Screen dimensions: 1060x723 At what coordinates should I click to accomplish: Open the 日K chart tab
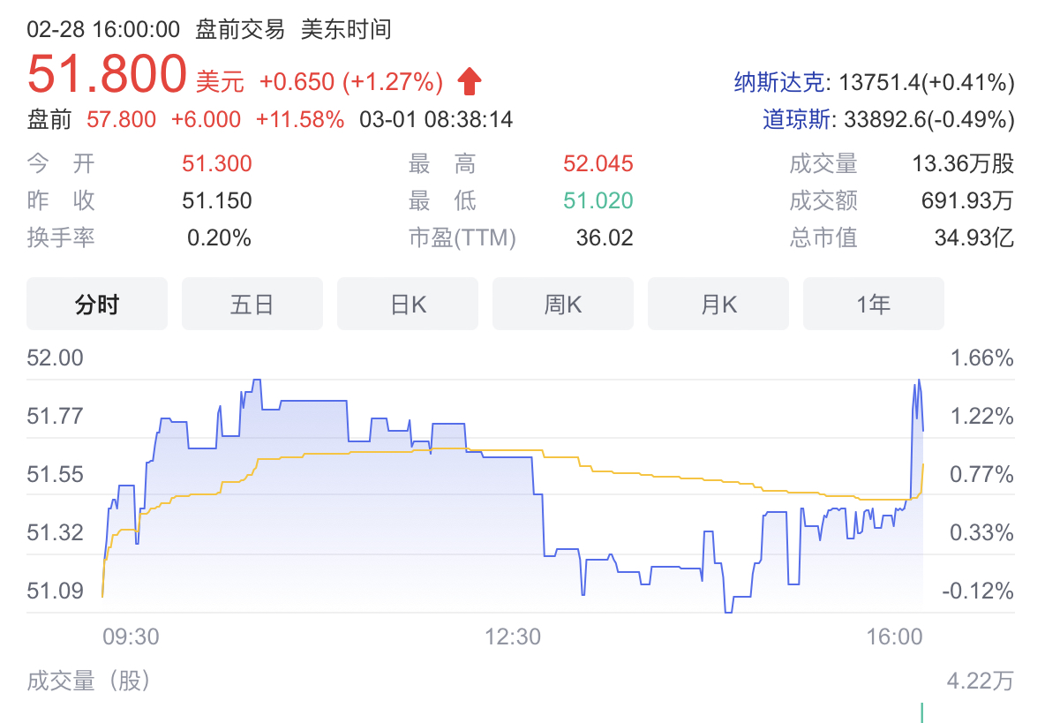tap(408, 305)
